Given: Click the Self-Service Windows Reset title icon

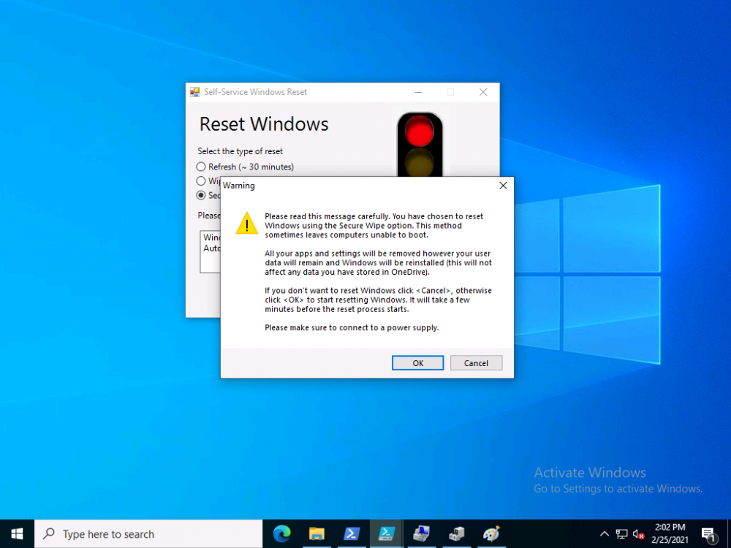Looking at the screenshot, I should pyautogui.click(x=195, y=92).
